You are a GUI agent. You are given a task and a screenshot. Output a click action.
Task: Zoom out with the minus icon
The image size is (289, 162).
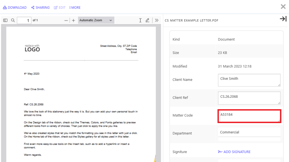click(66, 20)
